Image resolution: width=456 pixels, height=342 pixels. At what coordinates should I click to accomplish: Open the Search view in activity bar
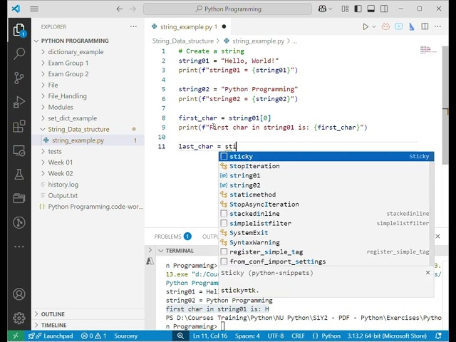tap(19, 54)
